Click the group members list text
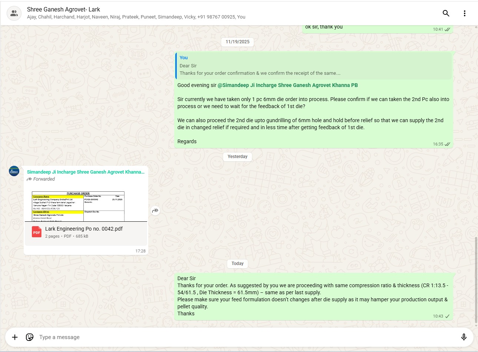Viewport: 478px width, 352px height. (136, 17)
